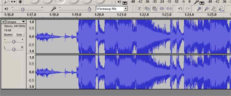Open the Waveausg.-Mix input source dropdown

click(x=126, y=9)
